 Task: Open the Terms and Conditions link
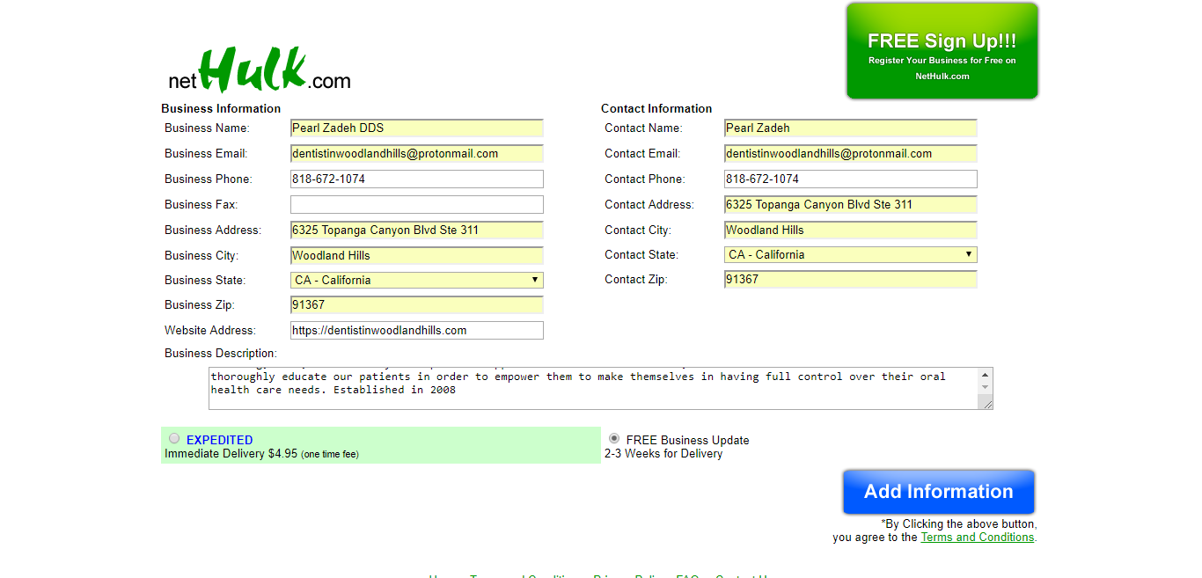point(977,537)
